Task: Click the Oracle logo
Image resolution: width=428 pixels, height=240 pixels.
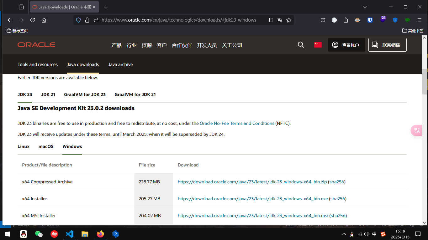Action: pos(36,45)
